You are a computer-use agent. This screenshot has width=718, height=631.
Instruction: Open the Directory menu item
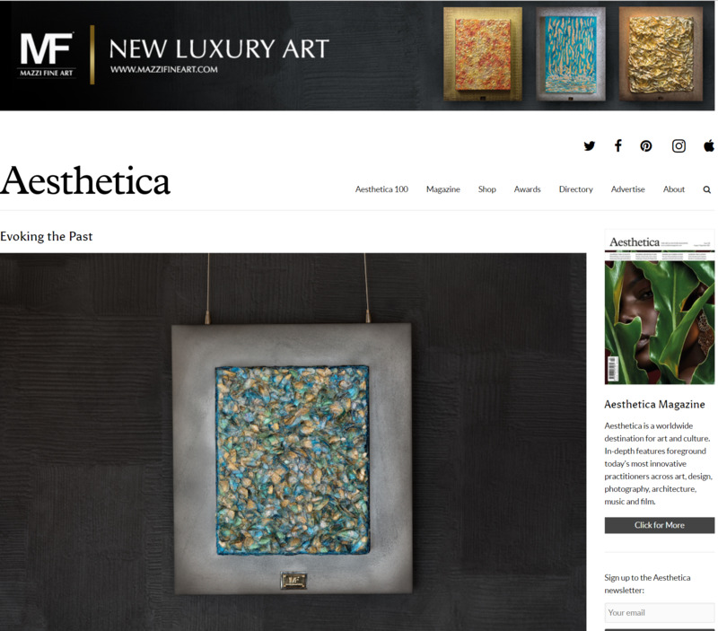[575, 189]
